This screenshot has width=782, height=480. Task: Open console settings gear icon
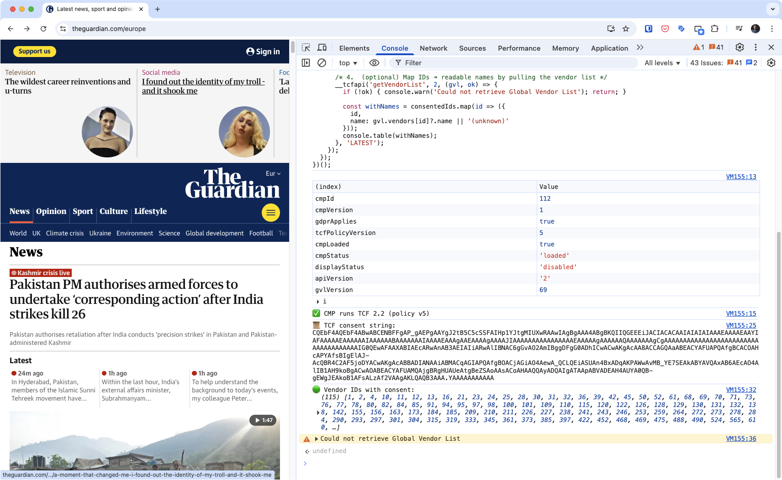771,63
